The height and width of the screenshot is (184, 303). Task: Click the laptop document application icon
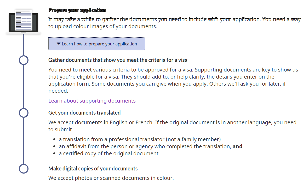click(23, 21)
